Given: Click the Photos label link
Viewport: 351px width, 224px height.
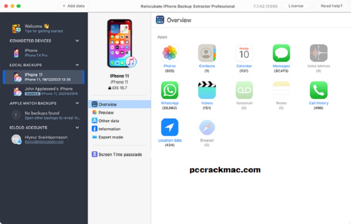Looking at the screenshot, I should click(x=169, y=66).
